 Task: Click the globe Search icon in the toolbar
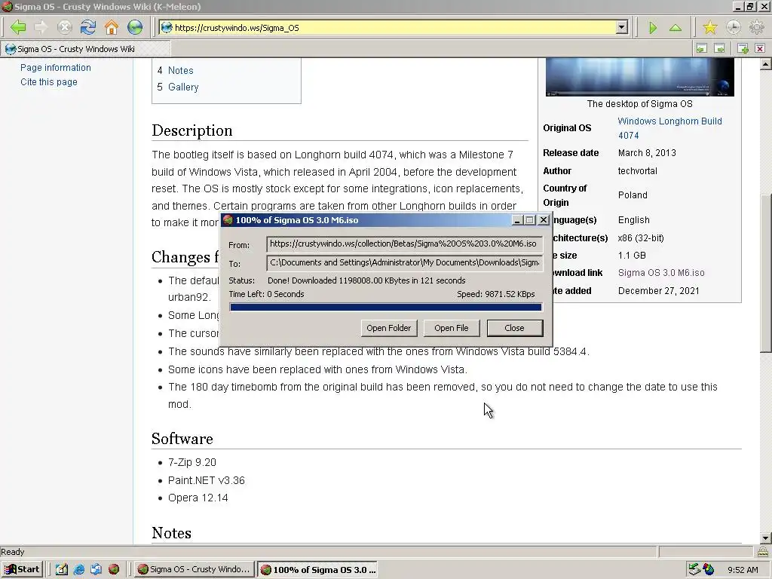coord(135,28)
